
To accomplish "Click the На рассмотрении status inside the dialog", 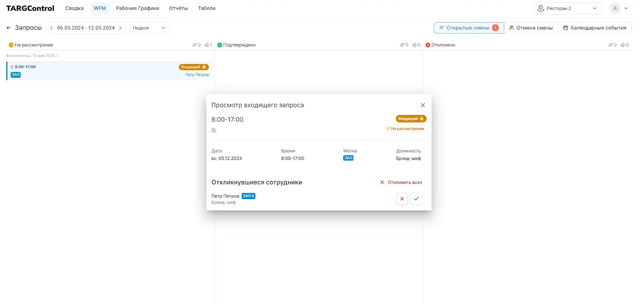I will pyautogui.click(x=405, y=129).
